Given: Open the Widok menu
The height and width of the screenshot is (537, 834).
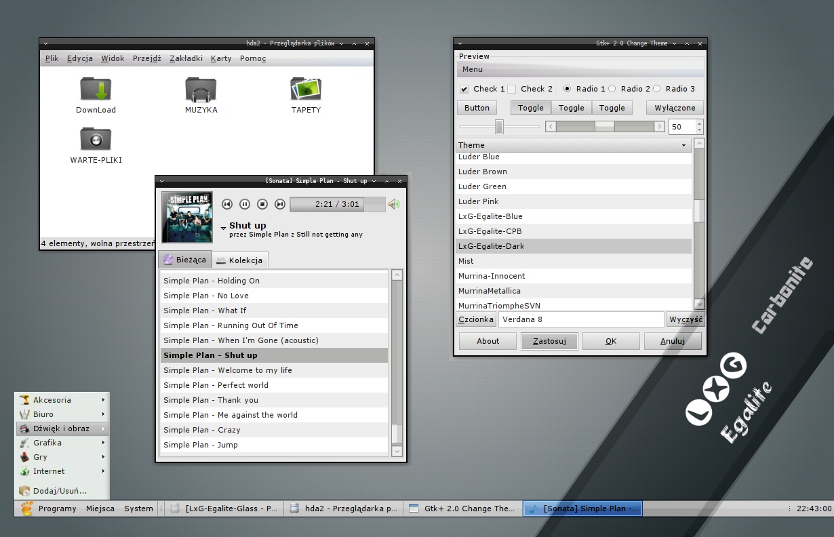Looking at the screenshot, I should click(113, 58).
